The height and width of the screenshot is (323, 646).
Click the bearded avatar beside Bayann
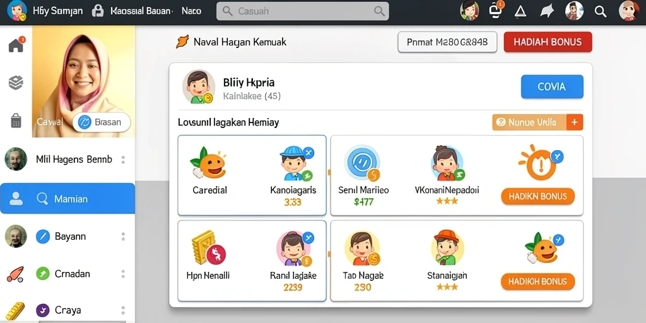pos(16,237)
